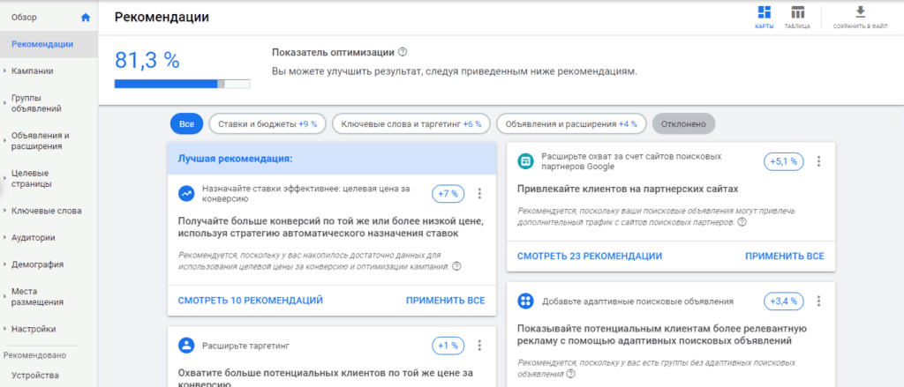
Task: Expand Аудитории sidebar item
Action: click(x=4, y=238)
